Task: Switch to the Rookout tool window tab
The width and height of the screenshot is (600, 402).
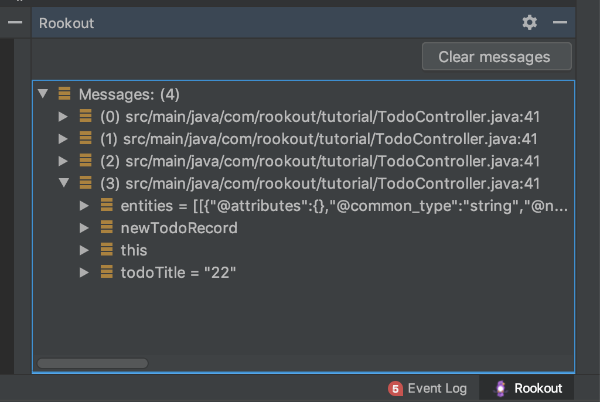Action: (x=527, y=388)
